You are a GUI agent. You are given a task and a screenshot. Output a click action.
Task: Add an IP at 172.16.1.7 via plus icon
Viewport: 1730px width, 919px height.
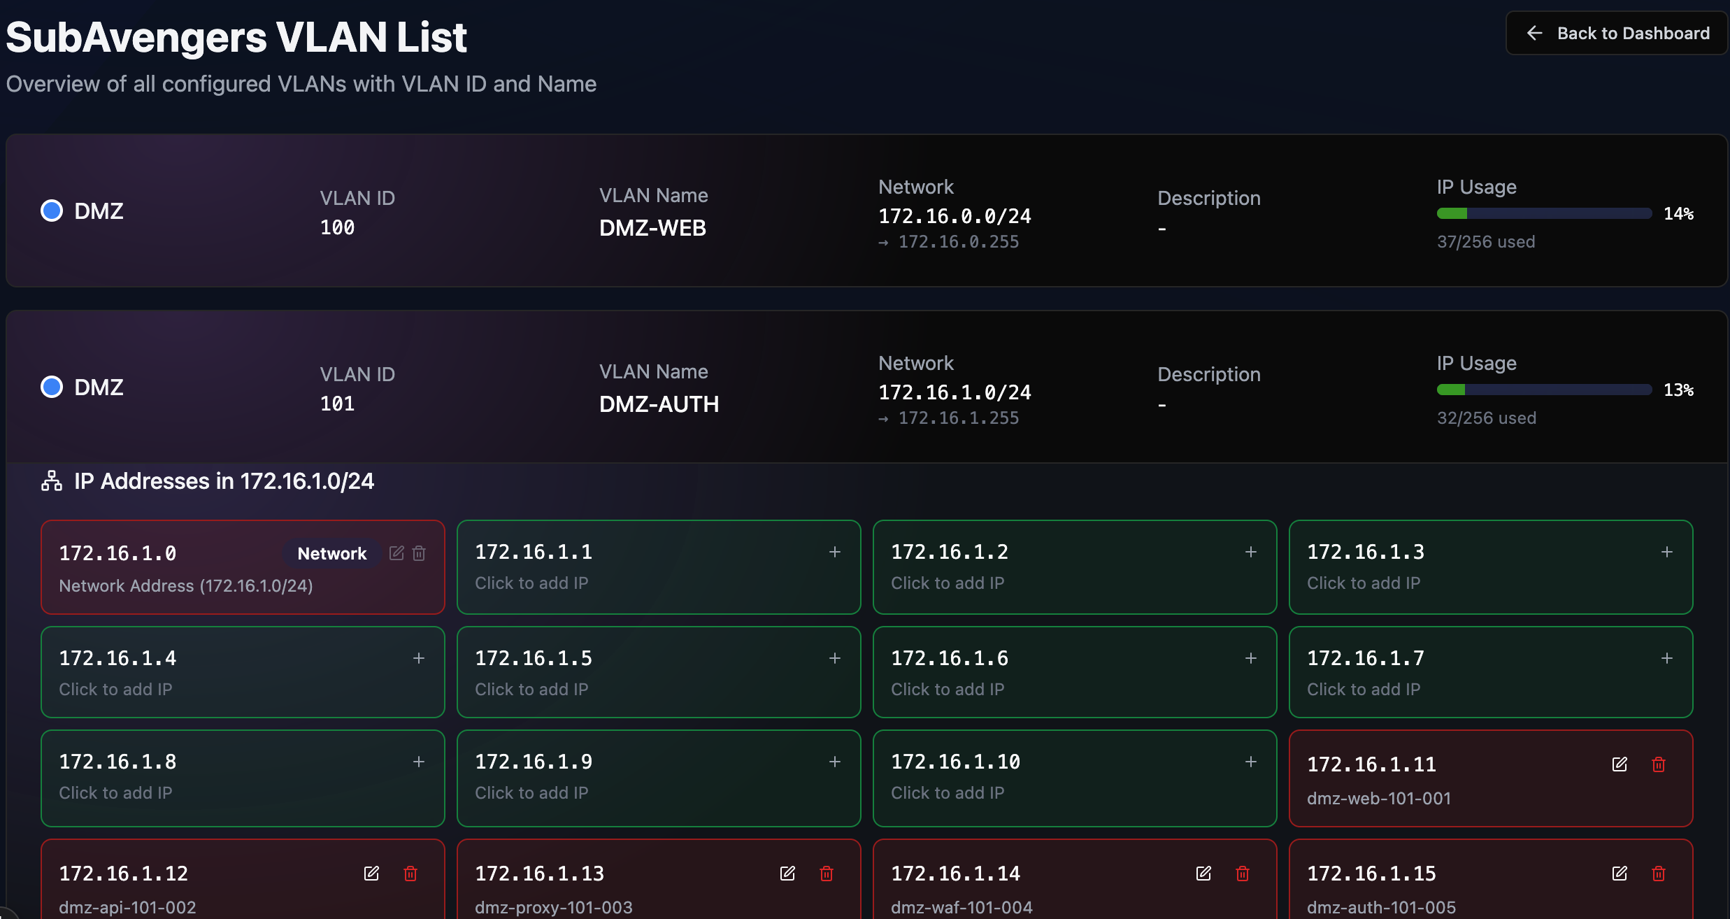(x=1667, y=658)
